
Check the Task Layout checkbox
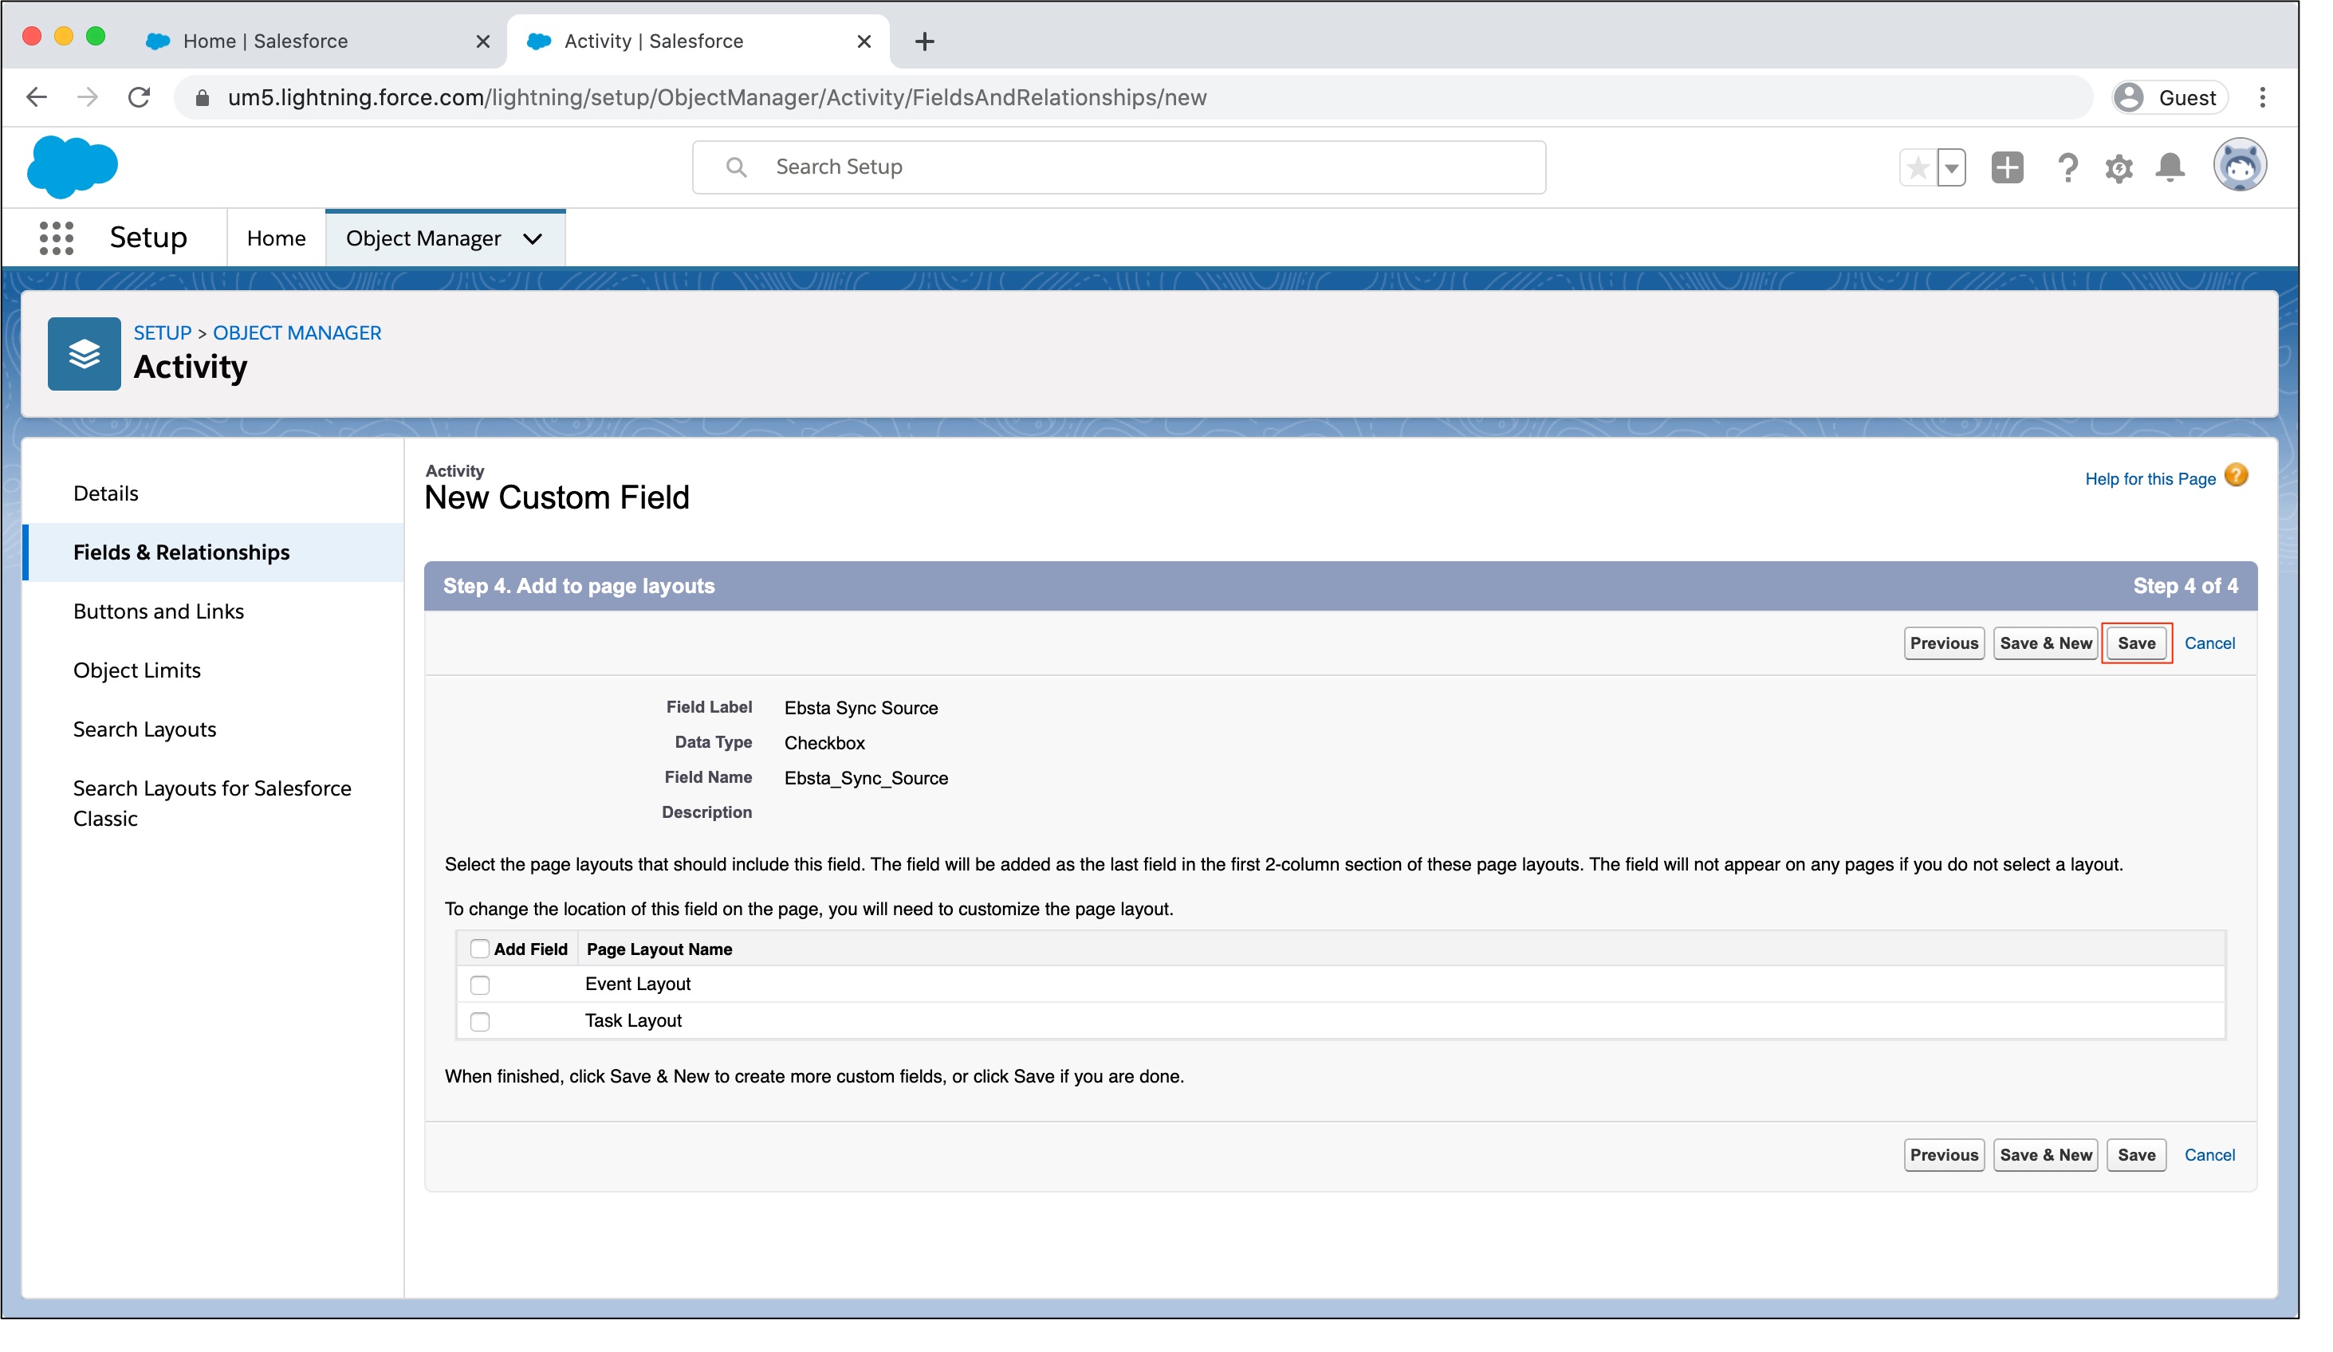point(479,1023)
